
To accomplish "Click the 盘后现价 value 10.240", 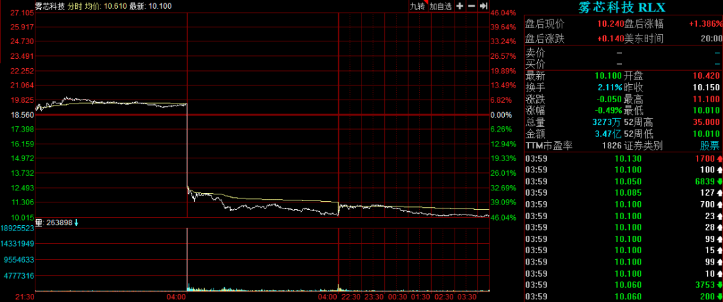I will point(611,25).
